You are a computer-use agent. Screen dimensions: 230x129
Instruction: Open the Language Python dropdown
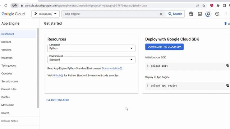91,48
